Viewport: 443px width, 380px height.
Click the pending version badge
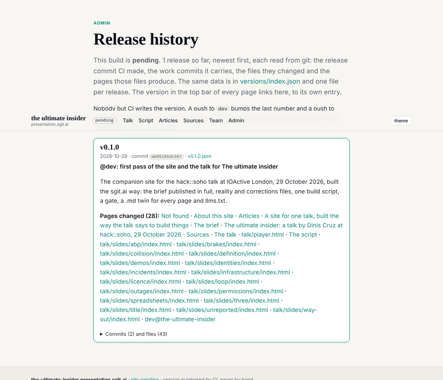(x=104, y=120)
